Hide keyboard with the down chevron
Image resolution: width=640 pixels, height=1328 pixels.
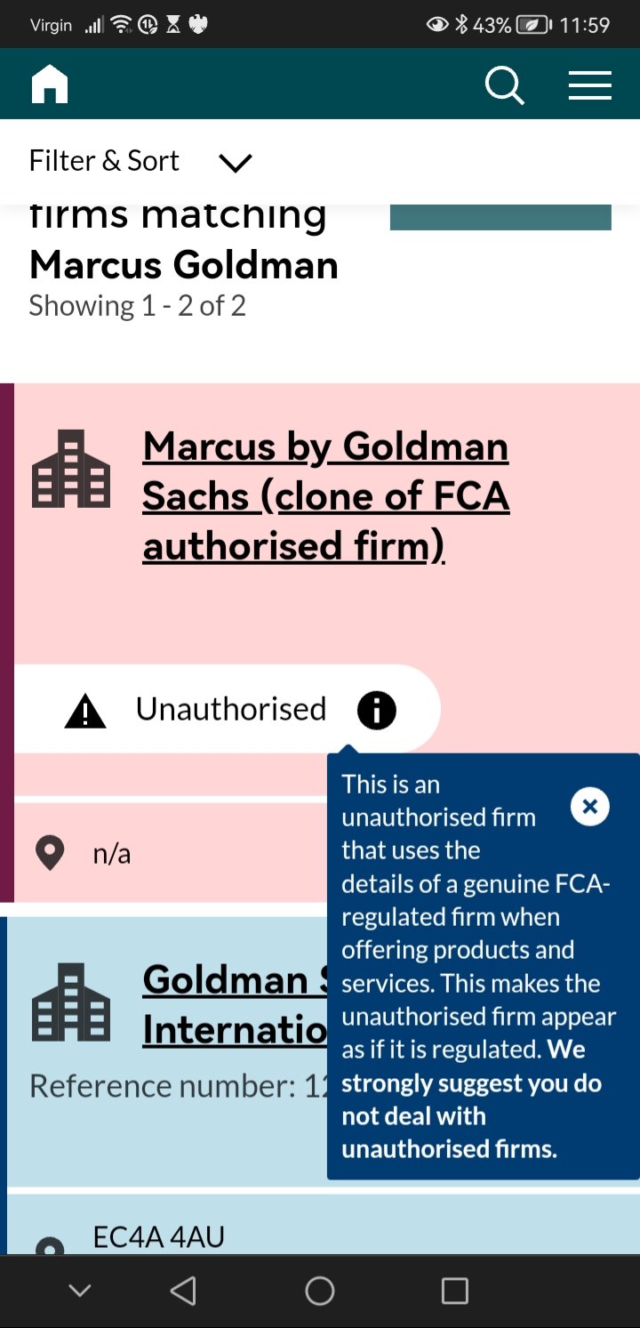point(80,1291)
